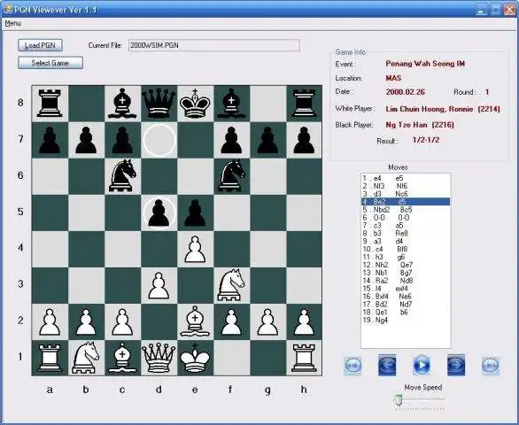Step forward one move arrow

pos(456,365)
